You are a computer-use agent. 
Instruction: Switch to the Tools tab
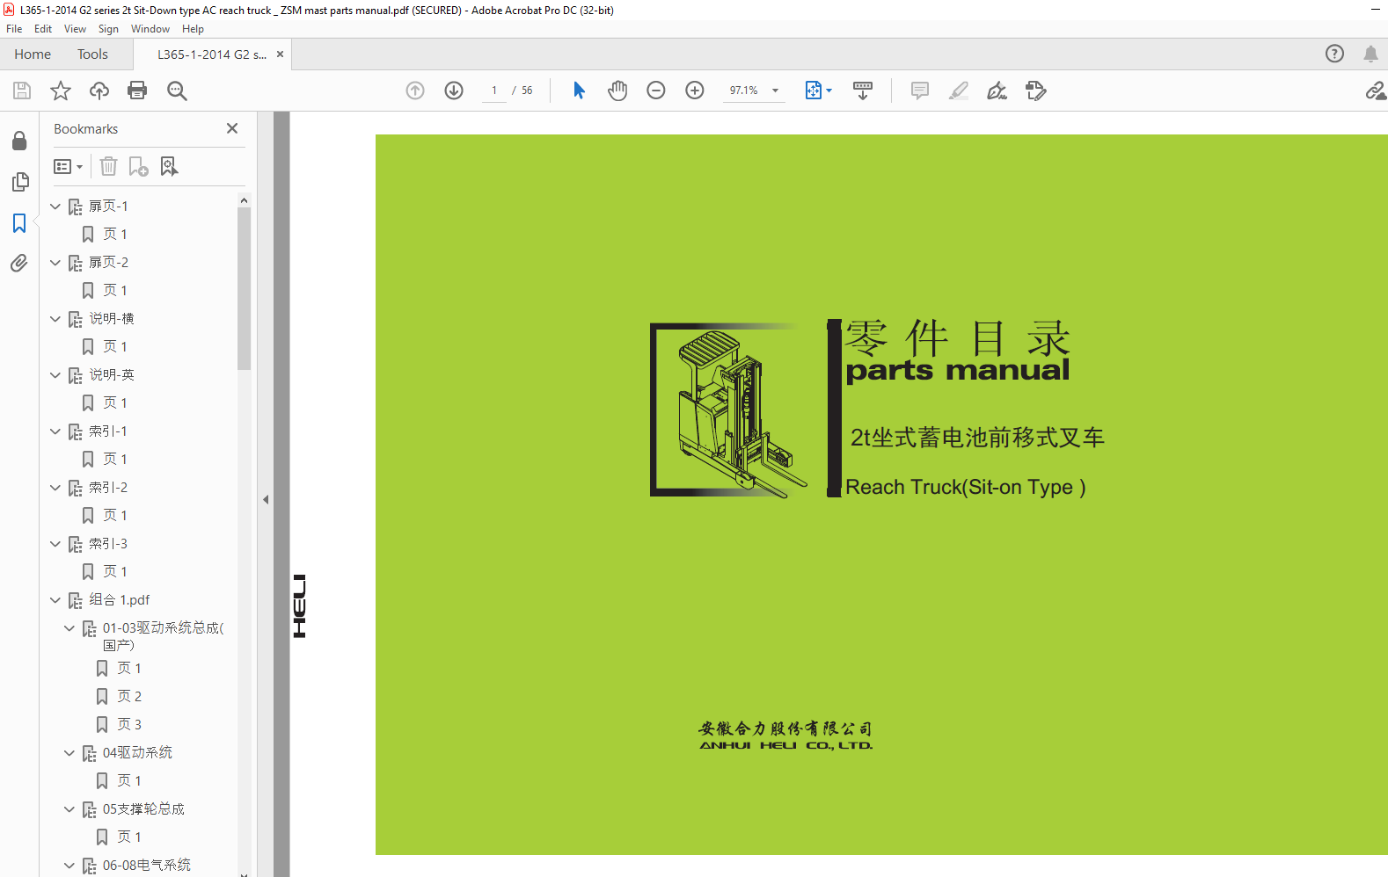pos(92,54)
